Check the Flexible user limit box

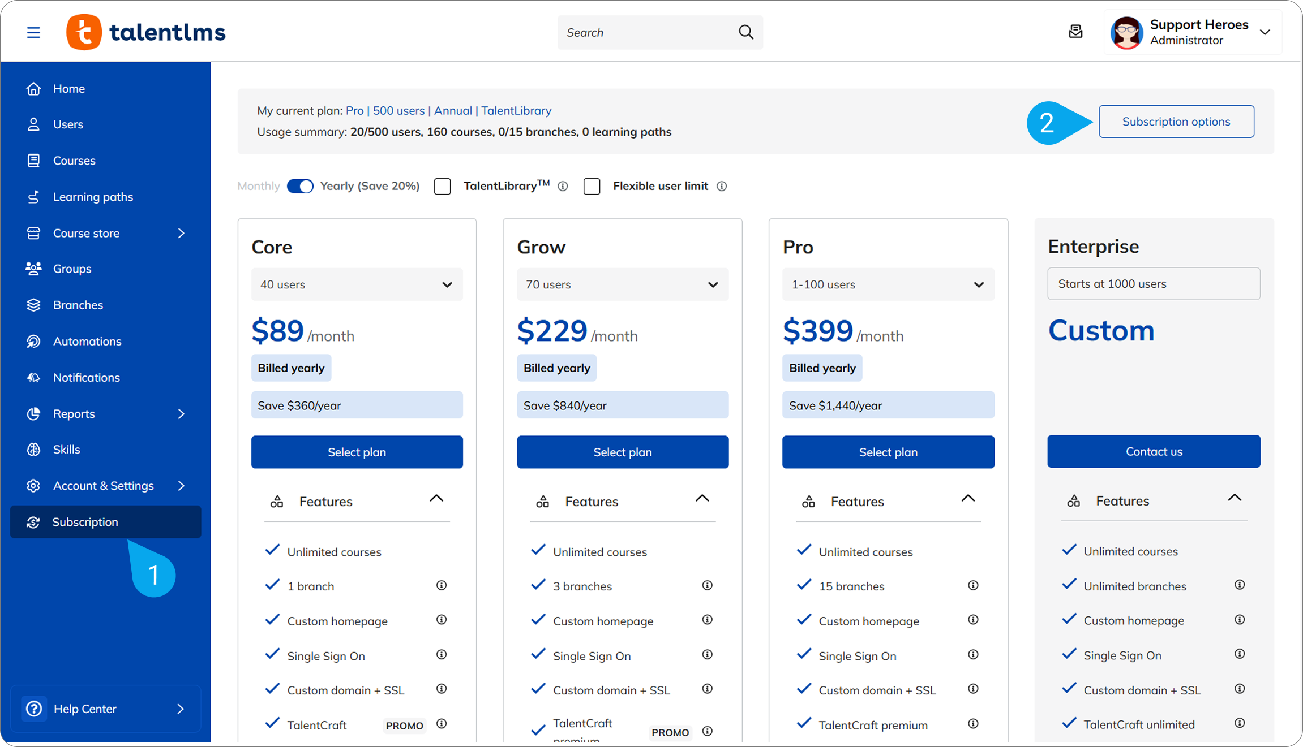592,186
